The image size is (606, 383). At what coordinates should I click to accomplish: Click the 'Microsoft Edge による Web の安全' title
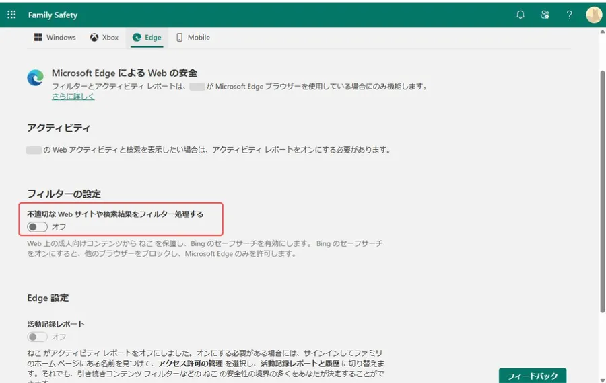click(125, 73)
